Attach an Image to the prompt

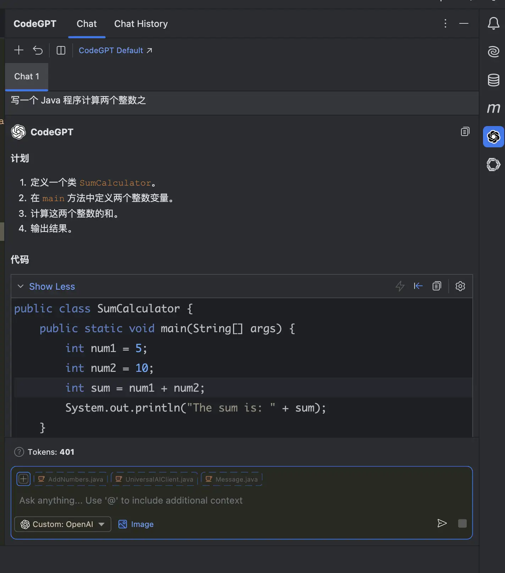136,524
